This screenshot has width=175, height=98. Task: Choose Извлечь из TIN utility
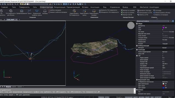point(143,15)
